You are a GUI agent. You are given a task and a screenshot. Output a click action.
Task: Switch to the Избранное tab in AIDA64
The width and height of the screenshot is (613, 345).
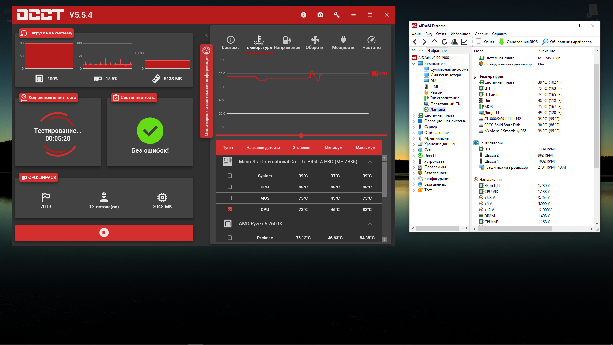[437, 51]
